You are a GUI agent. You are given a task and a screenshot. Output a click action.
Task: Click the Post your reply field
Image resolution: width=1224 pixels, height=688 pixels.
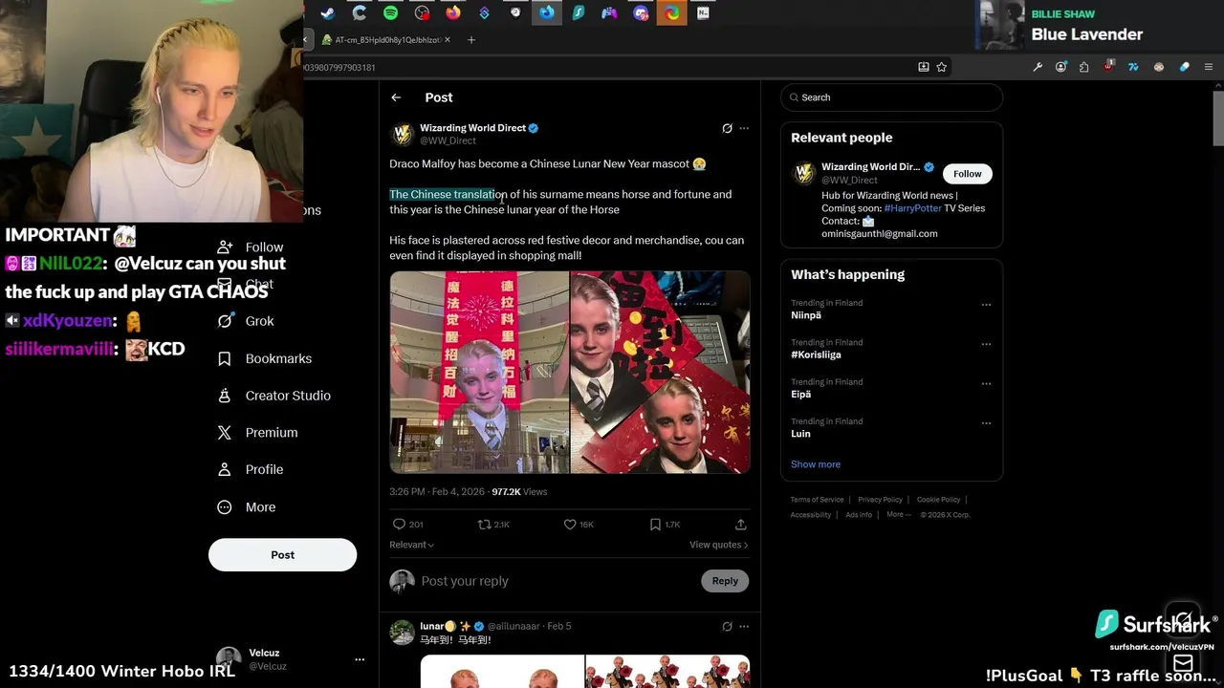click(555, 581)
